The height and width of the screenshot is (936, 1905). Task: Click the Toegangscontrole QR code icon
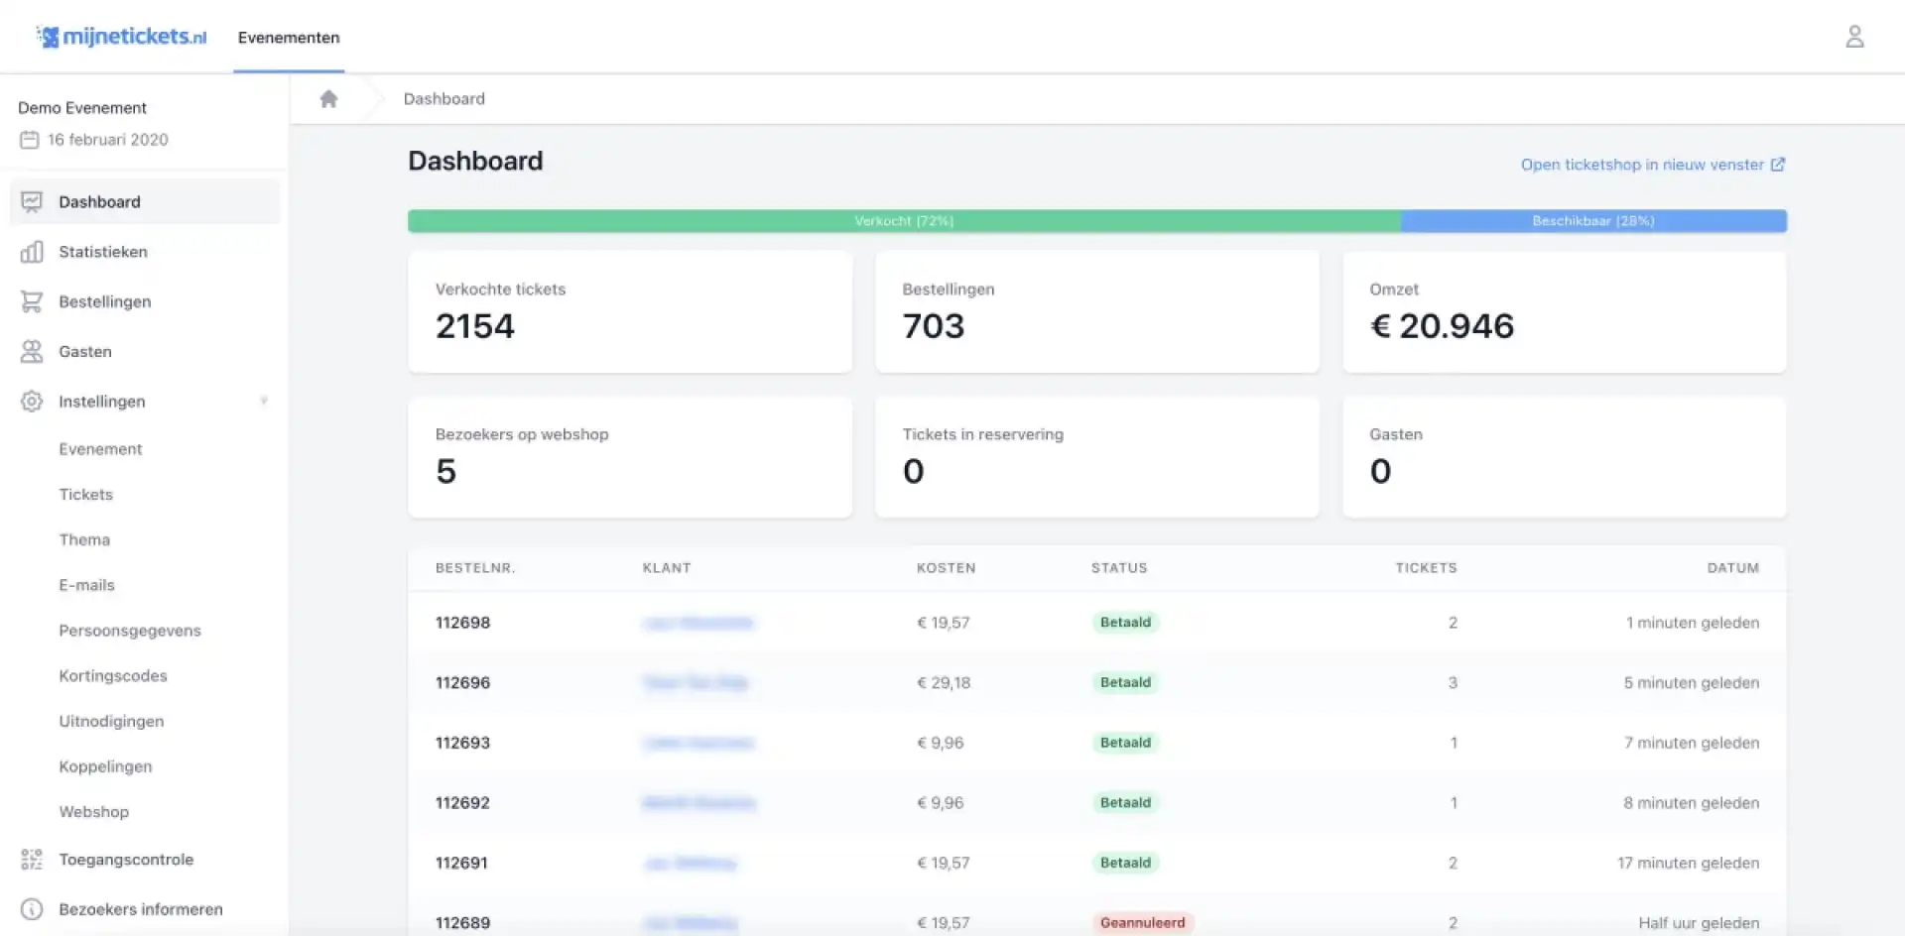click(x=32, y=860)
